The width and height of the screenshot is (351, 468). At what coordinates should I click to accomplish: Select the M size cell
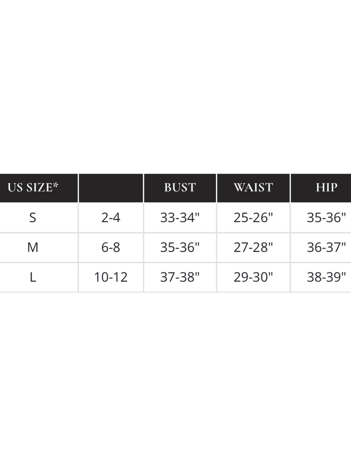coord(33,248)
